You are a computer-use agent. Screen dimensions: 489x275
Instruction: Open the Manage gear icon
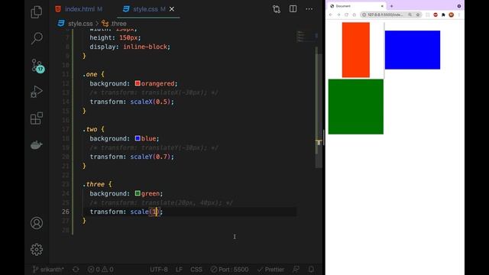pos(37,250)
